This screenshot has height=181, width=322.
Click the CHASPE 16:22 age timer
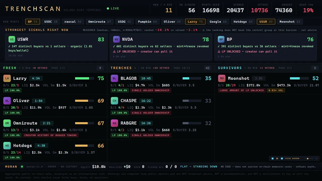146,101
